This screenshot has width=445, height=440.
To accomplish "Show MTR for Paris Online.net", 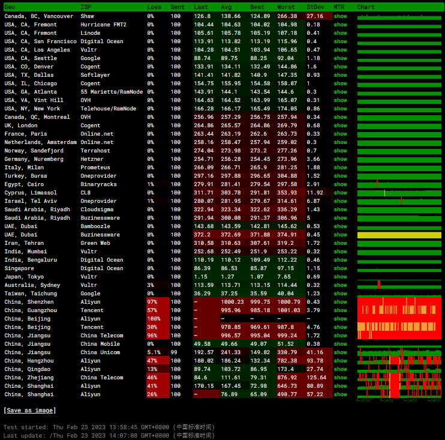I will click(x=340, y=134).
